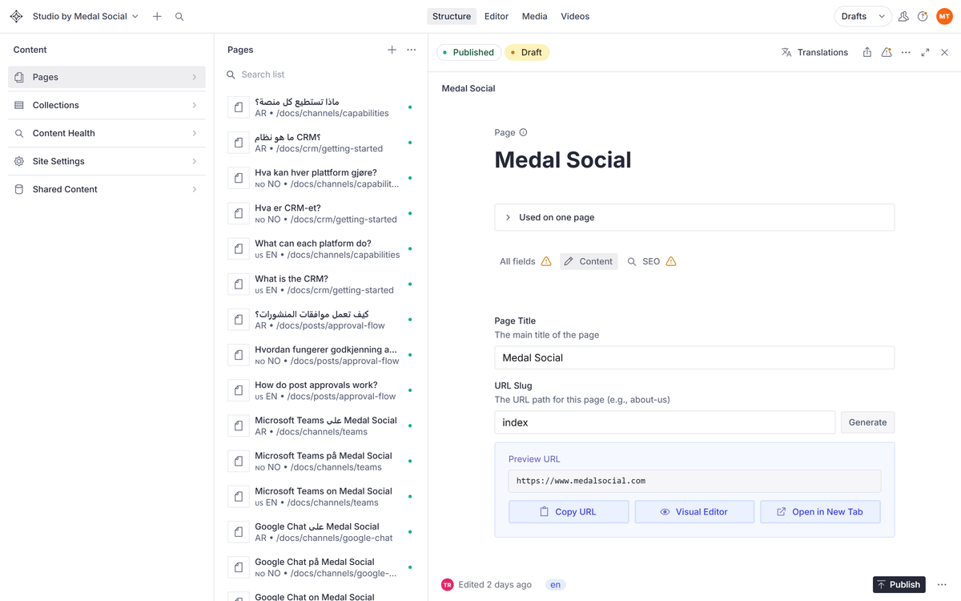Select Pages in the Content list

pos(107,77)
